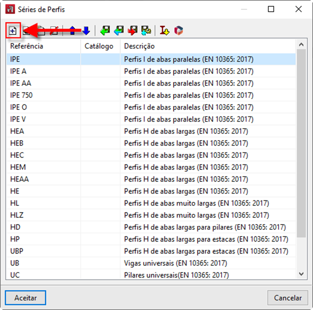
Task: Select the HD row
Action: [151, 227]
